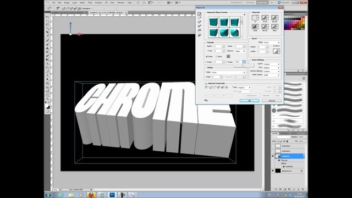Viewport: 352px width, 198px height.
Task: Open the bevel Contour picker
Action: click(x=276, y=51)
